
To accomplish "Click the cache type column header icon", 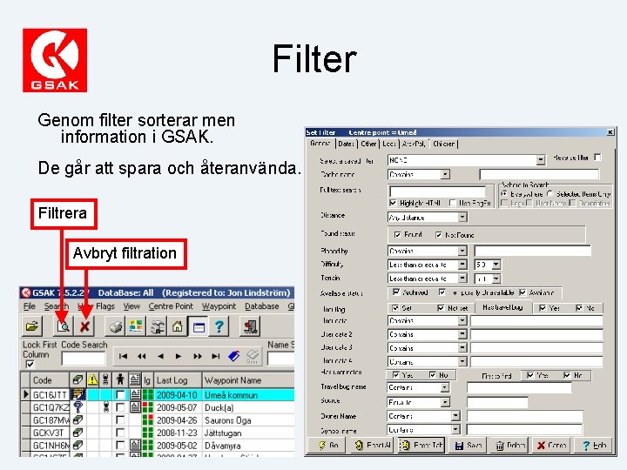I will [78, 379].
